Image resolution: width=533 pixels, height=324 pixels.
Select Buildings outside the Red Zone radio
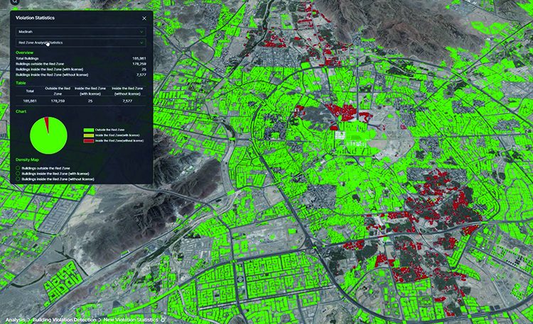tap(18, 168)
